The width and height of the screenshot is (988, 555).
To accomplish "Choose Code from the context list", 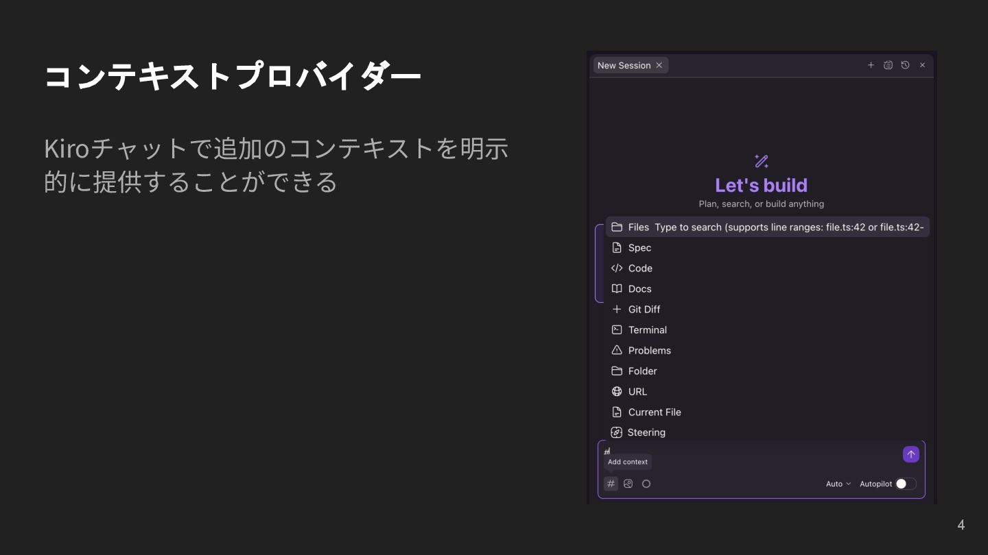I will 768,268.
